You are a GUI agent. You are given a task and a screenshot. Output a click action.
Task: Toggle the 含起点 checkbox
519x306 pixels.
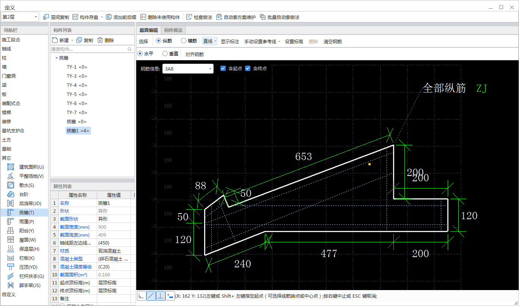(223, 69)
